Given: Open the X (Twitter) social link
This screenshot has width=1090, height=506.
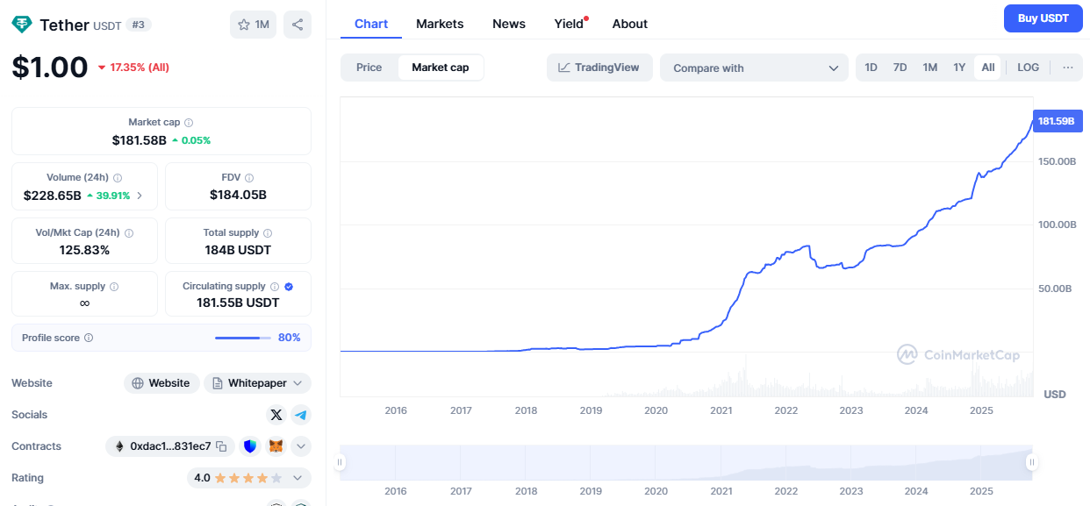Looking at the screenshot, I should click(276, 415).
